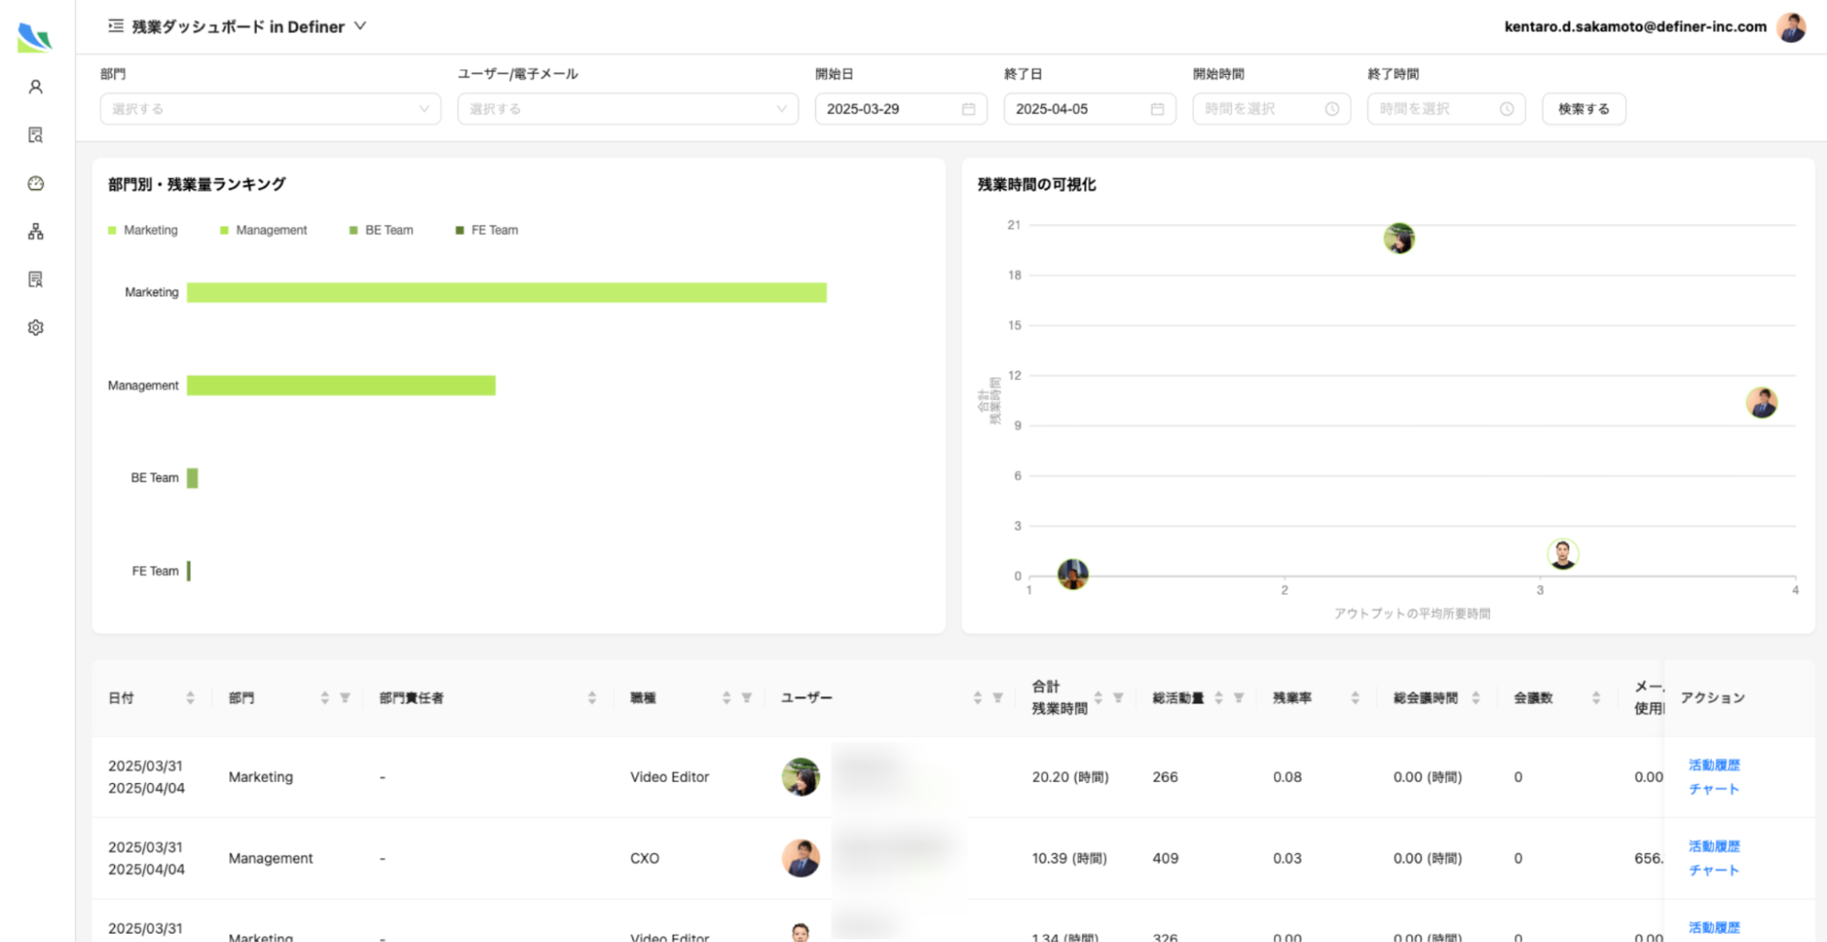This screenshot has width=1827, height=942.
Task: Expand the 部門 selection dropdown
Action: coord(269,109)
